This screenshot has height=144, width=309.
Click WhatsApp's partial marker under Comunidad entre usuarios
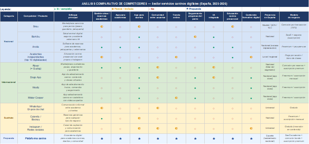click(x=158, y=108)
